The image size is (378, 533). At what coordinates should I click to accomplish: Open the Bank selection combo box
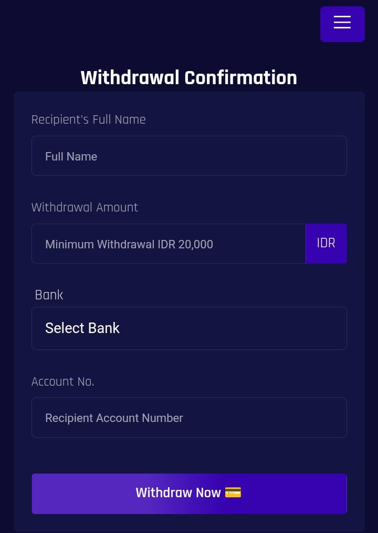point(189,328)
